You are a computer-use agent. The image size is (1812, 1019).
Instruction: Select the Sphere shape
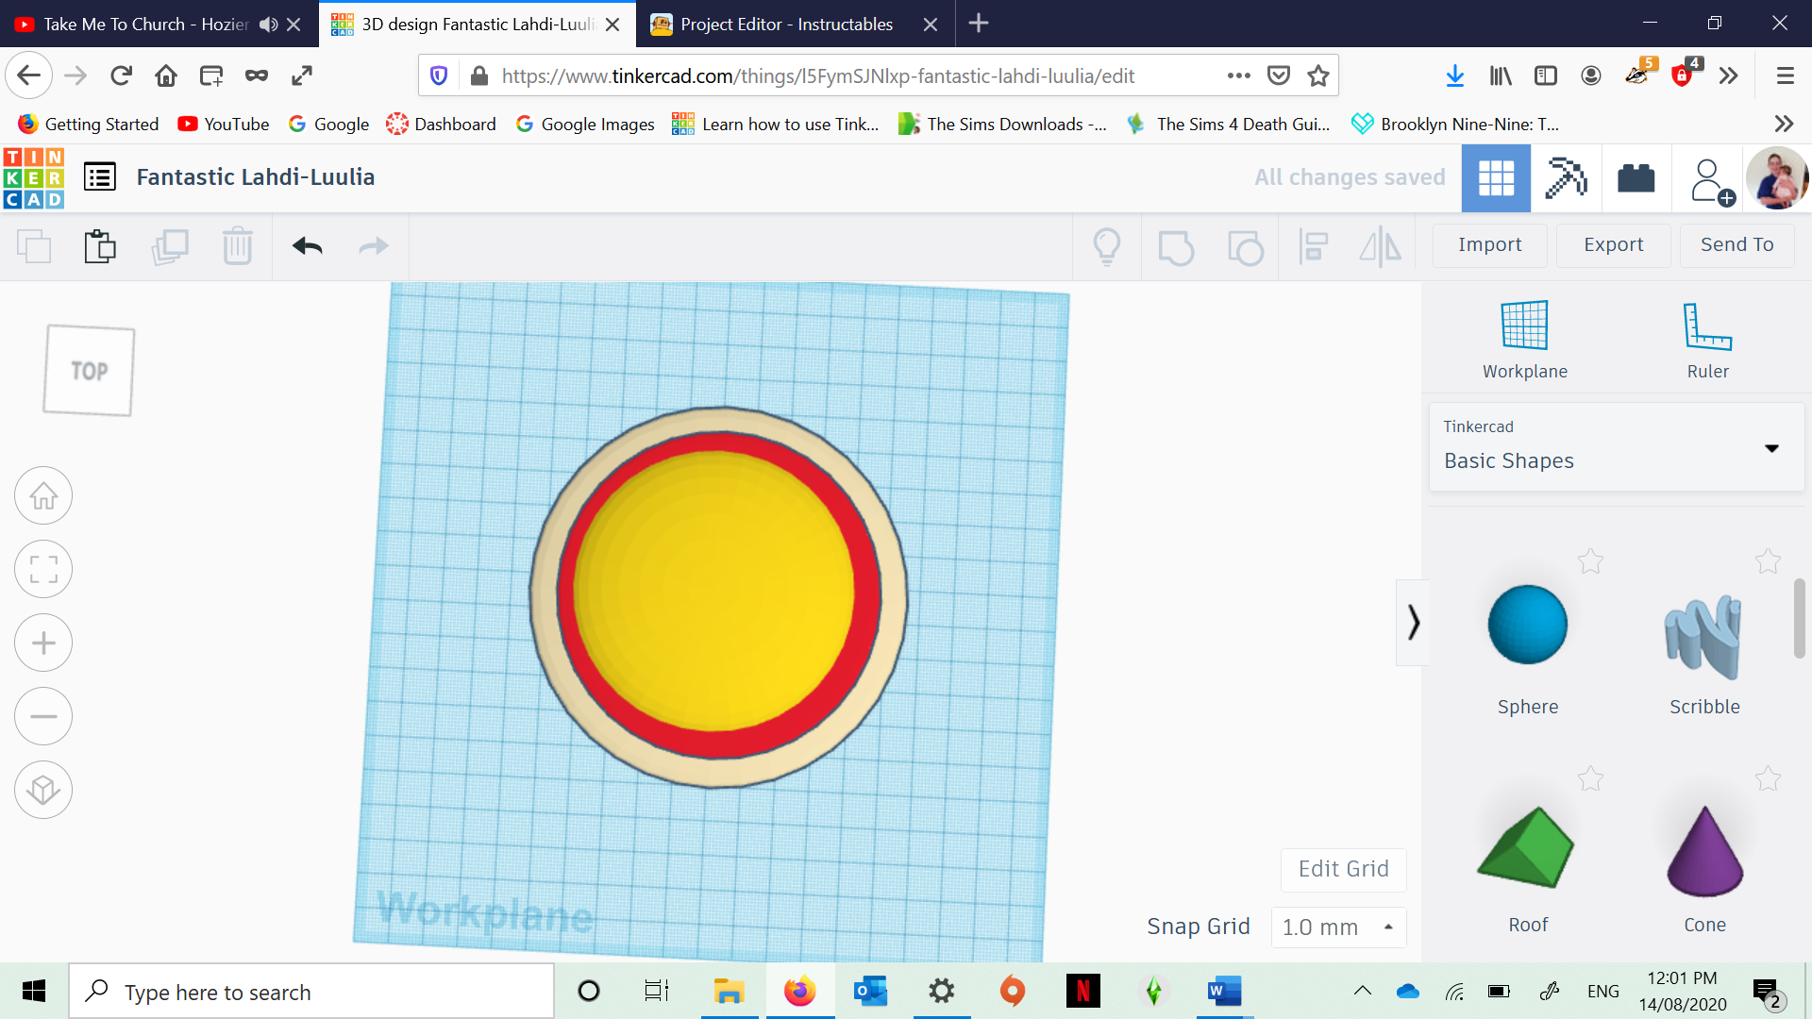point(1527,625)
